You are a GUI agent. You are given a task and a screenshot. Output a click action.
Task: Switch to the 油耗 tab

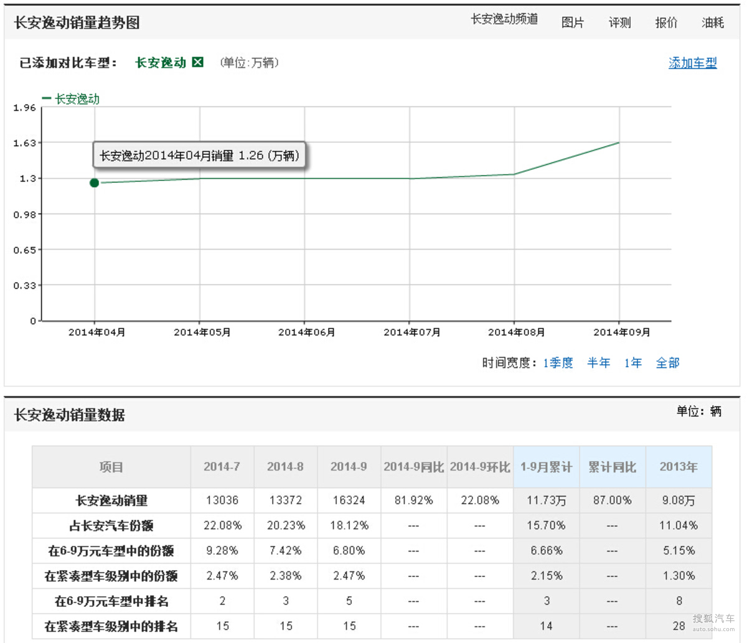pyautogui.click(x=713, y=23)
